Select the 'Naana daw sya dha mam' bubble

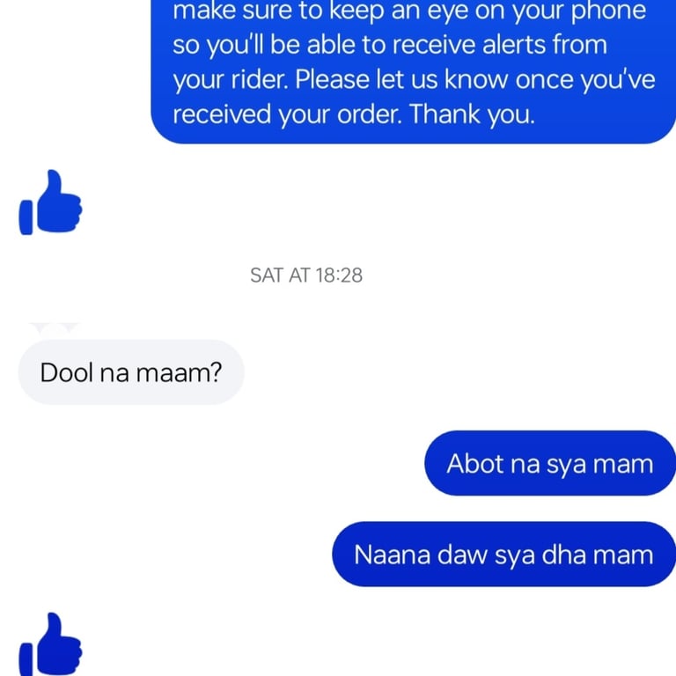point(504,554)
